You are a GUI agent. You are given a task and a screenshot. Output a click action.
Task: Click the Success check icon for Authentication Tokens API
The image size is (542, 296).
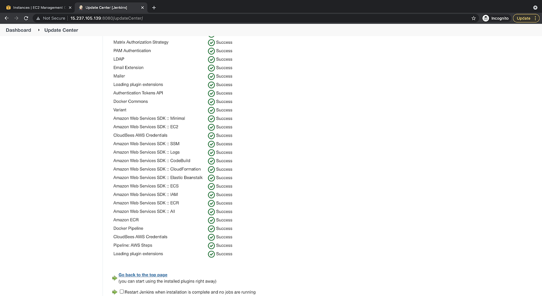pos(211,93)
